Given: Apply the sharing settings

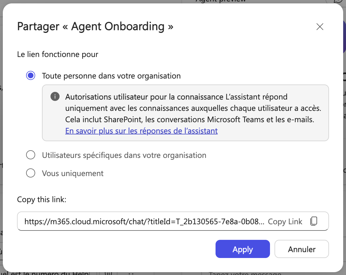Looking at the screenshot, I should 242,249.
